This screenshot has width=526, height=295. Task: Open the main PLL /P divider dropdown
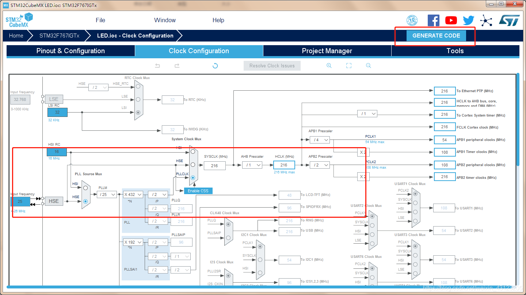click(x=158, y=194)
